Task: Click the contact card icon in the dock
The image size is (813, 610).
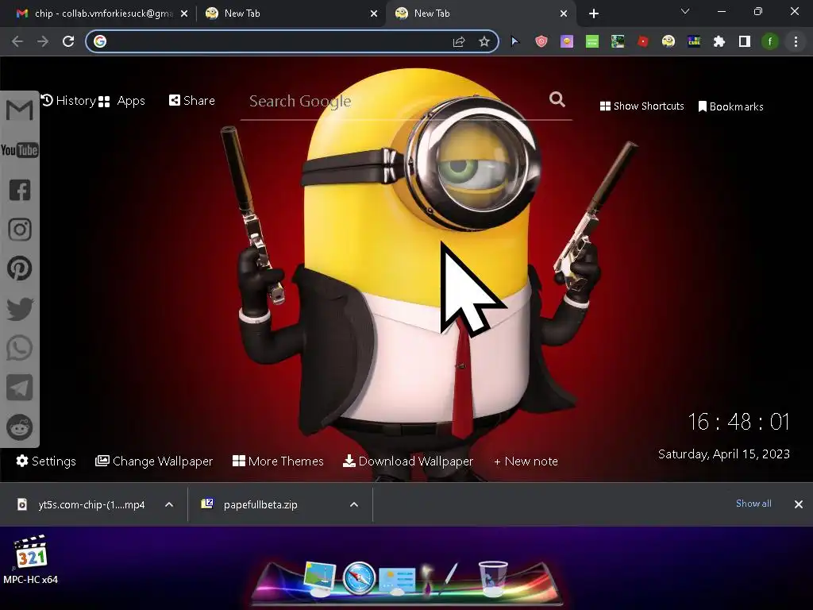Action: (398, 581)
